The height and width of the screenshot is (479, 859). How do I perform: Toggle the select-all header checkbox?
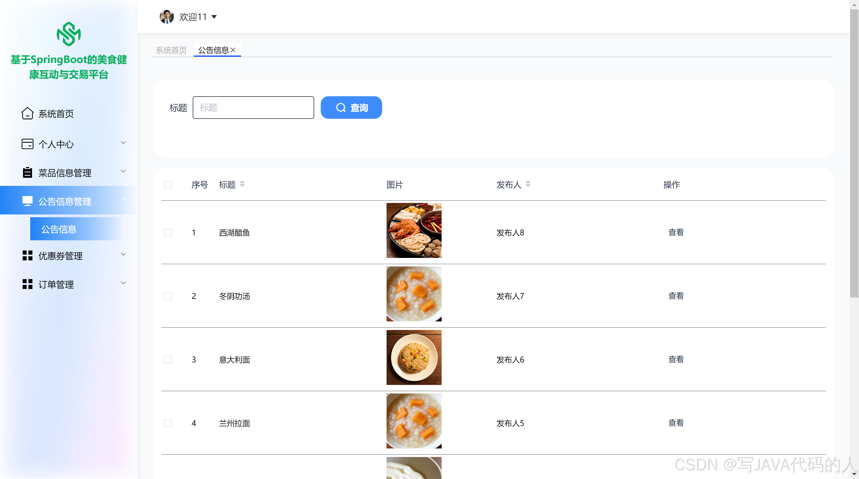168,185
